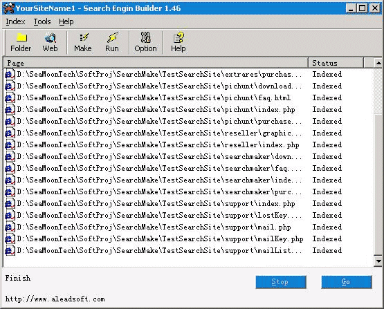Click the Go button
This screenshot has width=384, height=309.
point(347,282)
